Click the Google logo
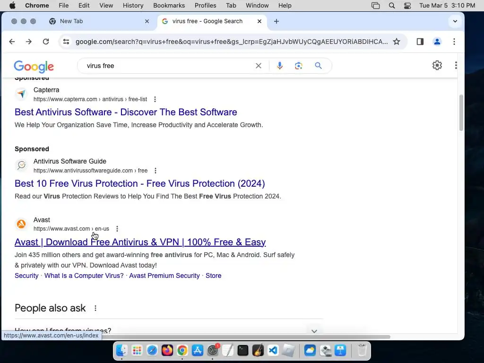Image resolution: width=484 pixels, height=363 pixels. coord(34,66)
